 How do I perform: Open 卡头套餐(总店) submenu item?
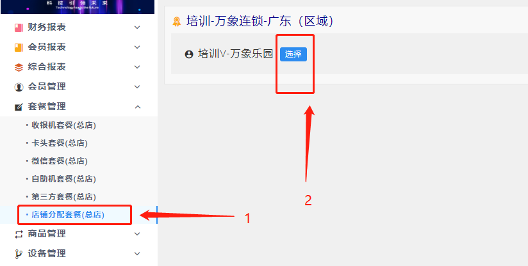coord(60,143)
